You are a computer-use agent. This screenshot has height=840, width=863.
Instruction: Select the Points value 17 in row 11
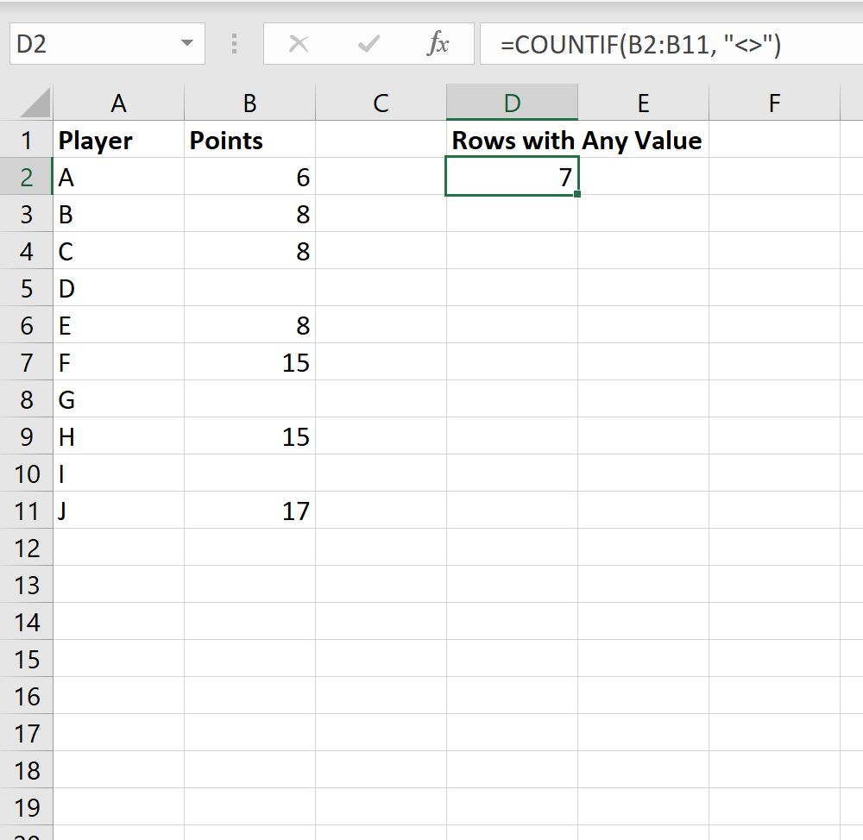pyautogui.click(x=250, y=511)
